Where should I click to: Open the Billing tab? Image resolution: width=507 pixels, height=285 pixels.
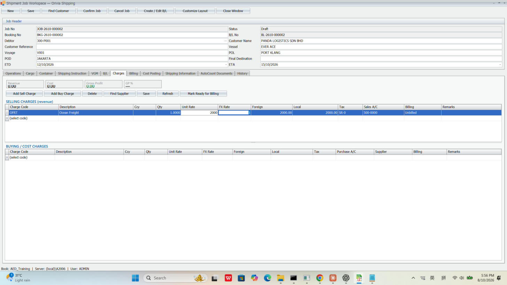[x=133, y=73]
